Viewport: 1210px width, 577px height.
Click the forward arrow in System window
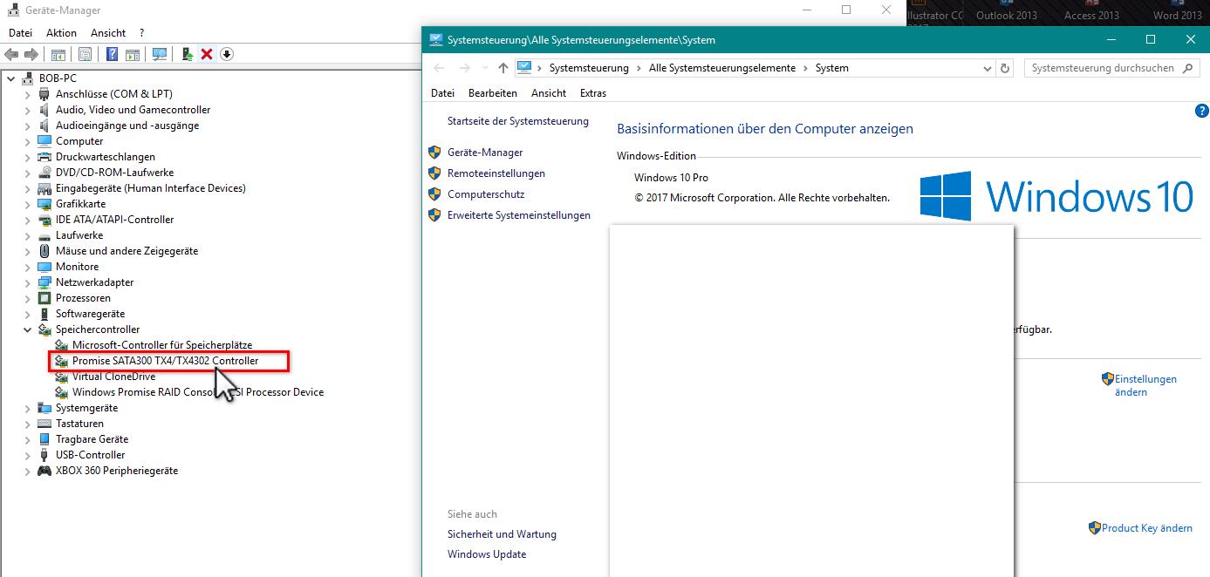pyautogui.click(x=465, y=68)
